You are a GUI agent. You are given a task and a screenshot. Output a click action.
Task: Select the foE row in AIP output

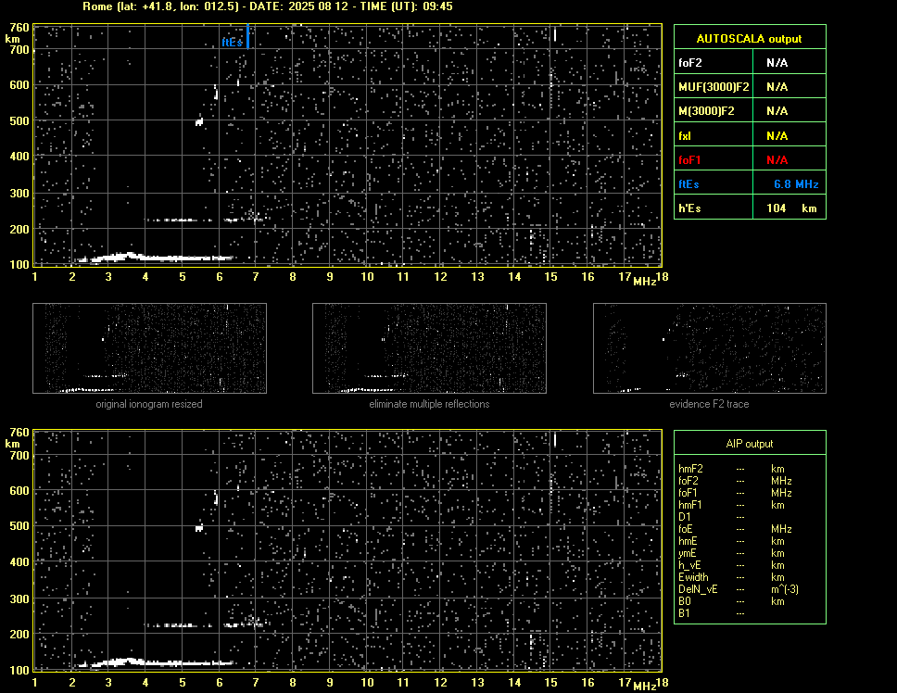click(735, 529)
